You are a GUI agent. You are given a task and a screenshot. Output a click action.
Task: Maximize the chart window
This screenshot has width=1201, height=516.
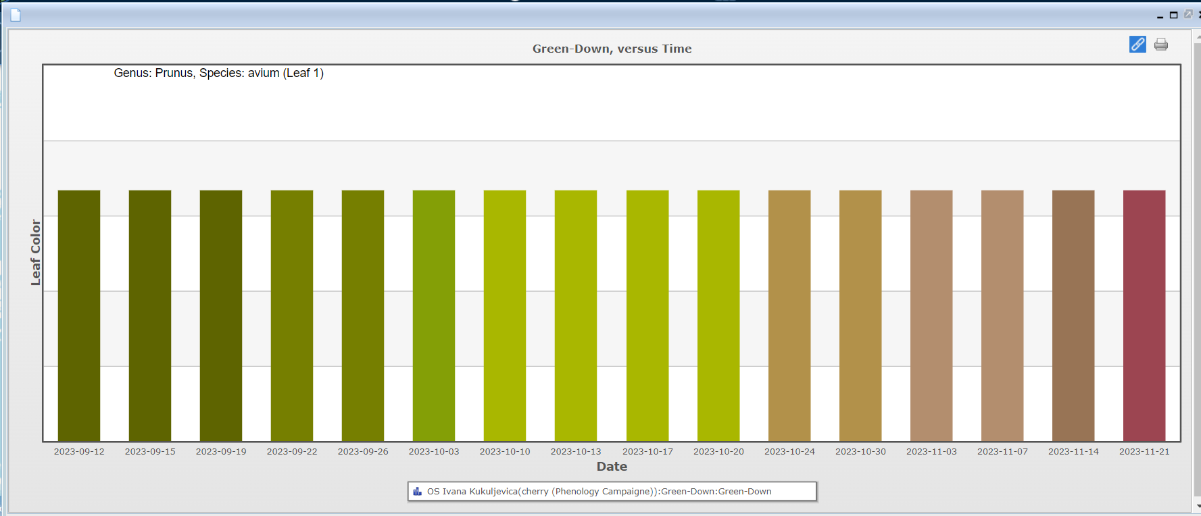1174,15
